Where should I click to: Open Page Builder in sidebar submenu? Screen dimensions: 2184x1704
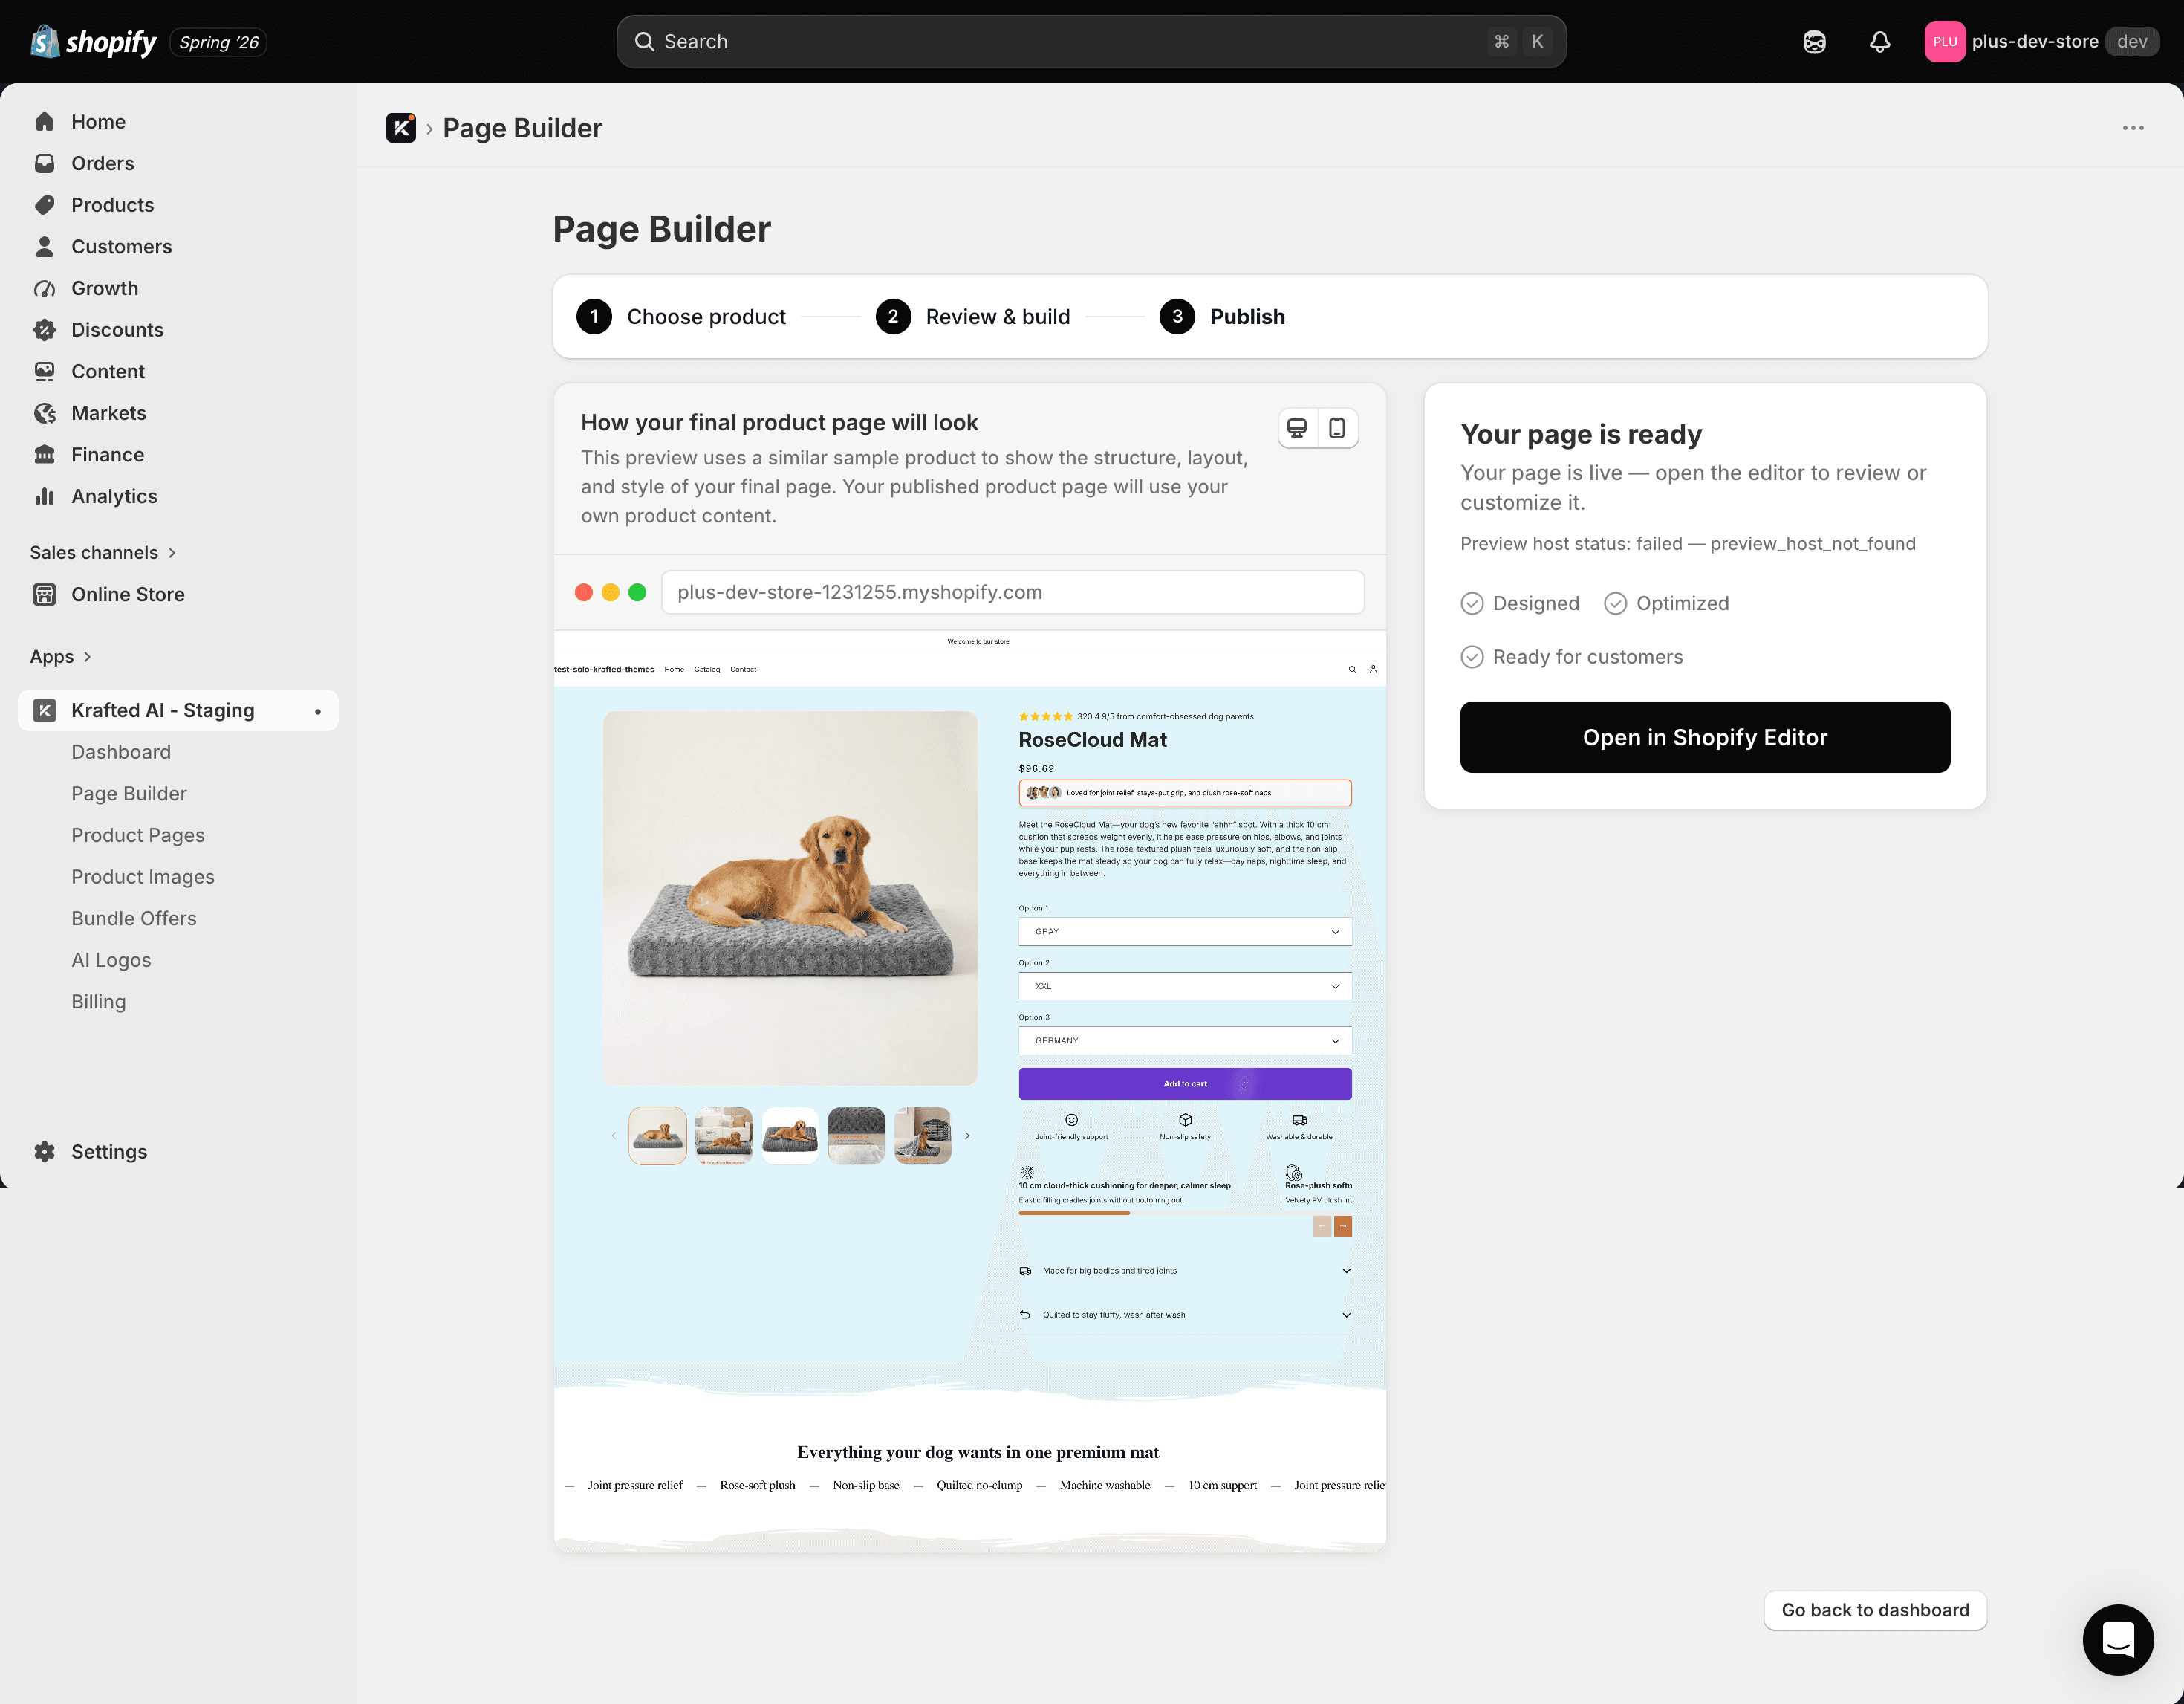tap(129, 794)
